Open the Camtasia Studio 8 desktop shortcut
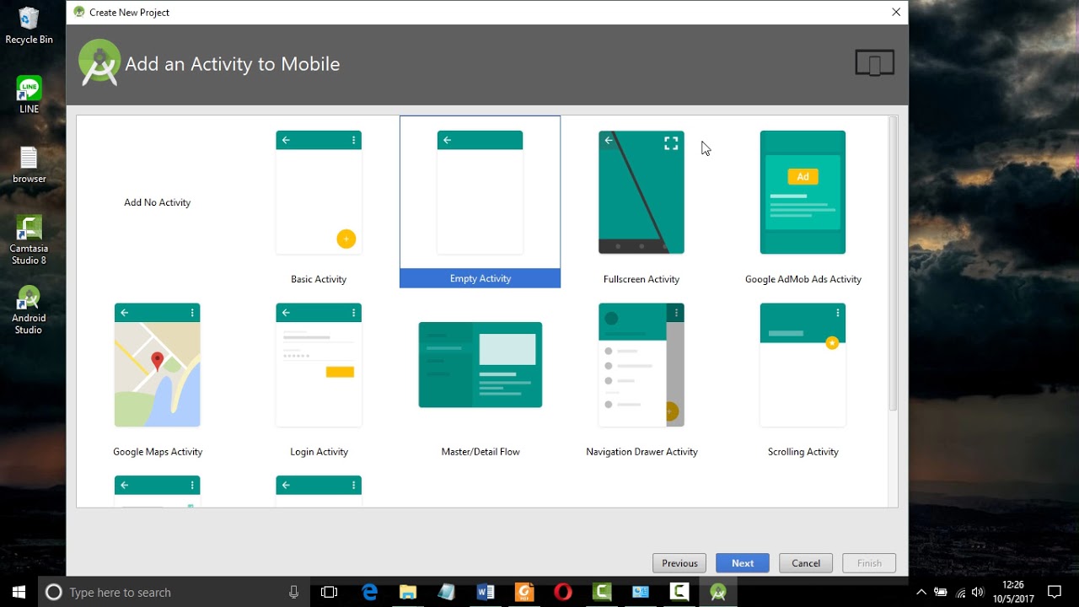 point(29,240)
